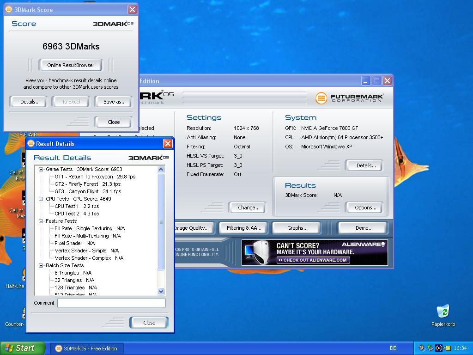Collapse the Game Tests tree node

pyautogui.click(x=41, y=169)
